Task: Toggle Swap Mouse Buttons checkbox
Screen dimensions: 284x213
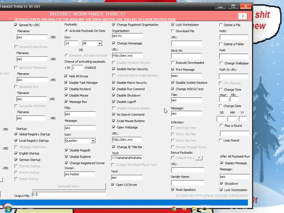Action: [113, 121]
